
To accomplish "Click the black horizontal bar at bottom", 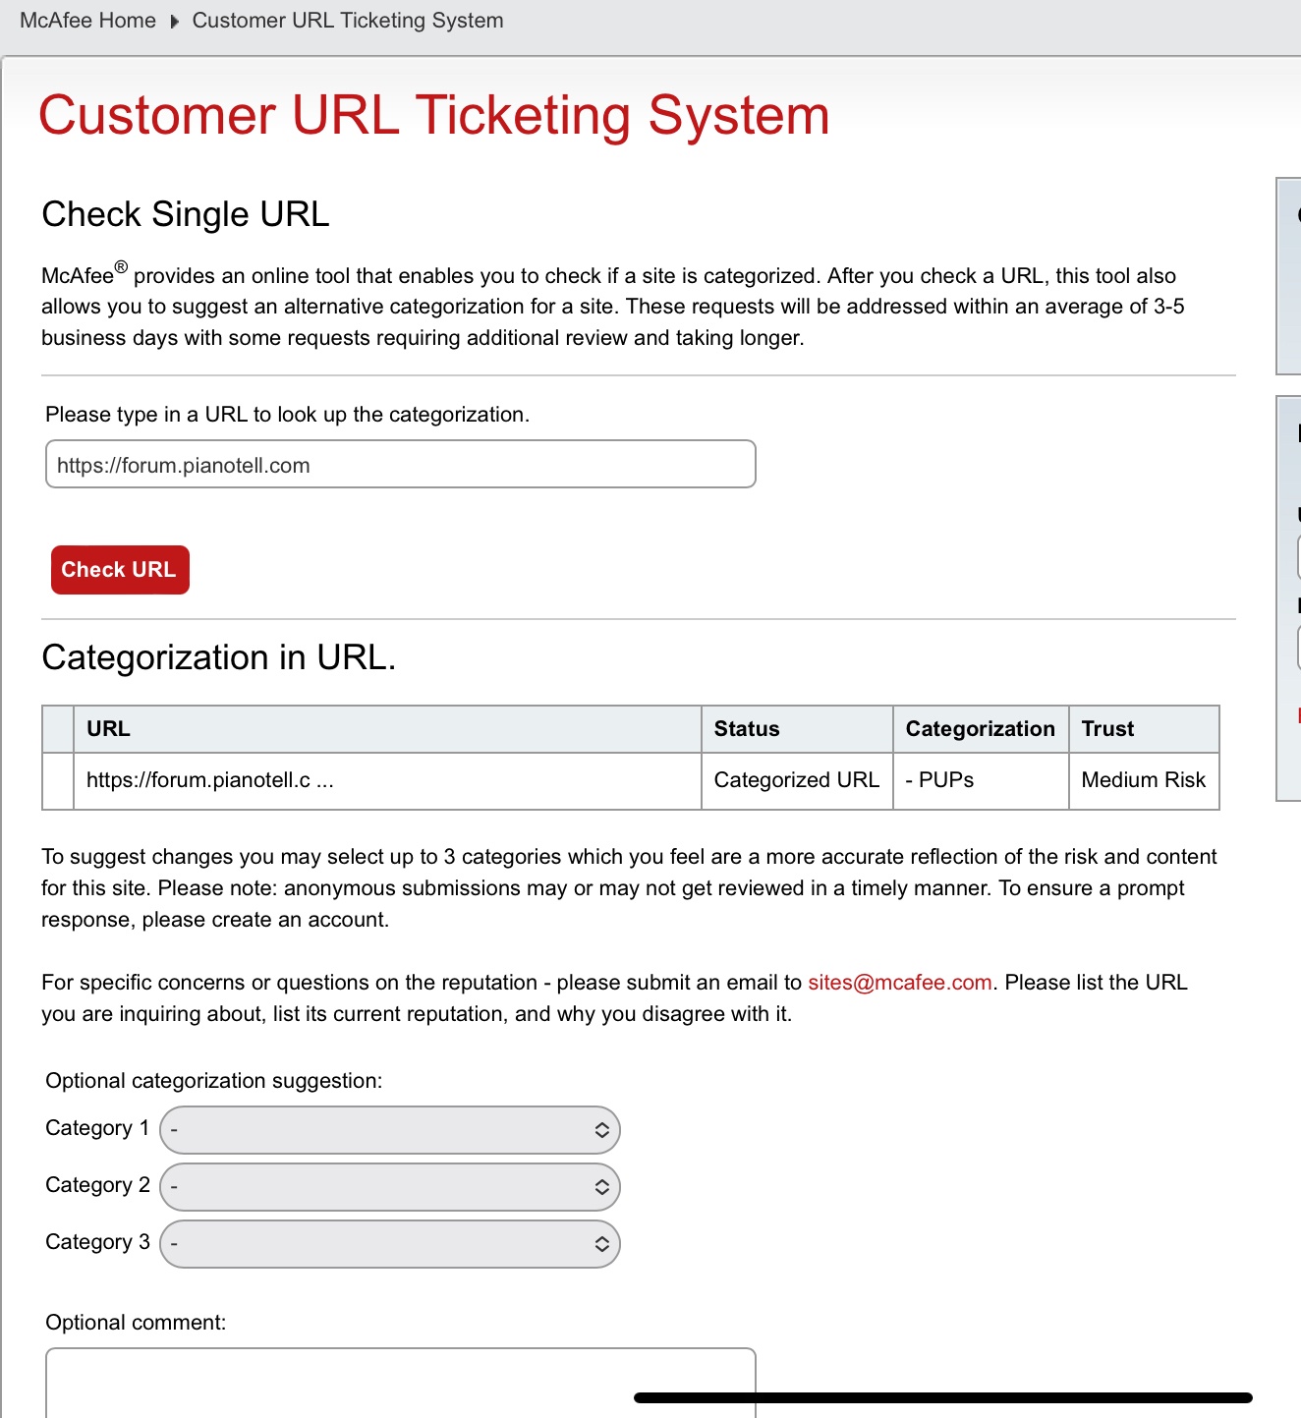I will point(942,1397).
